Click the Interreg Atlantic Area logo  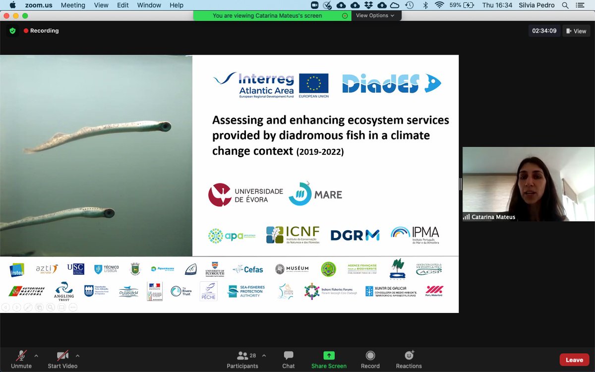[x=271, y=85]
